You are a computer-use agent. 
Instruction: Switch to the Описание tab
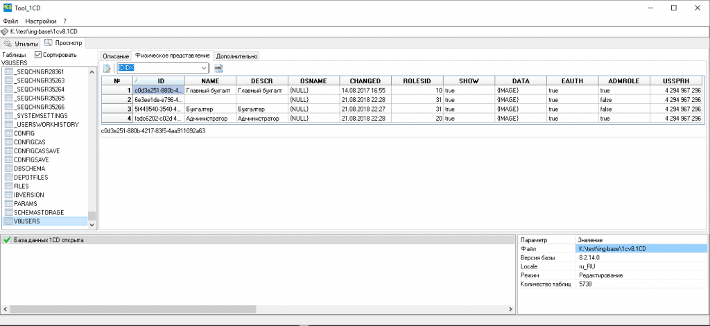pos(116,55)
